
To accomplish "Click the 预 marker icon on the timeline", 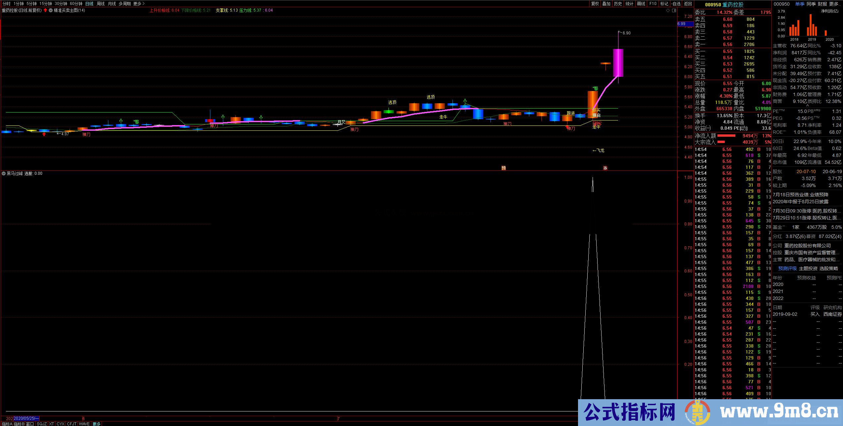I will click(x=503, y=168).
